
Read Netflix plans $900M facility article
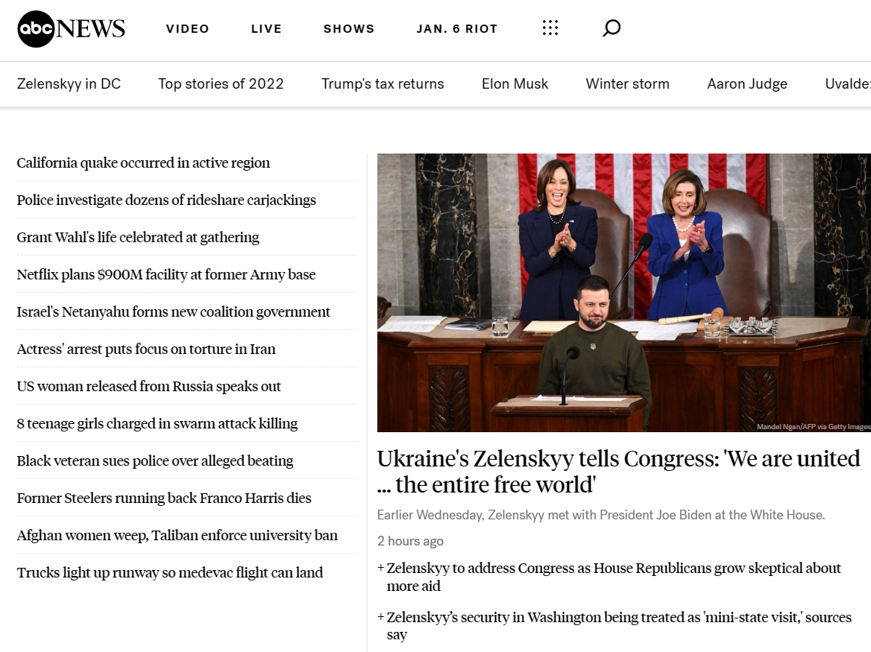[166, 274]
